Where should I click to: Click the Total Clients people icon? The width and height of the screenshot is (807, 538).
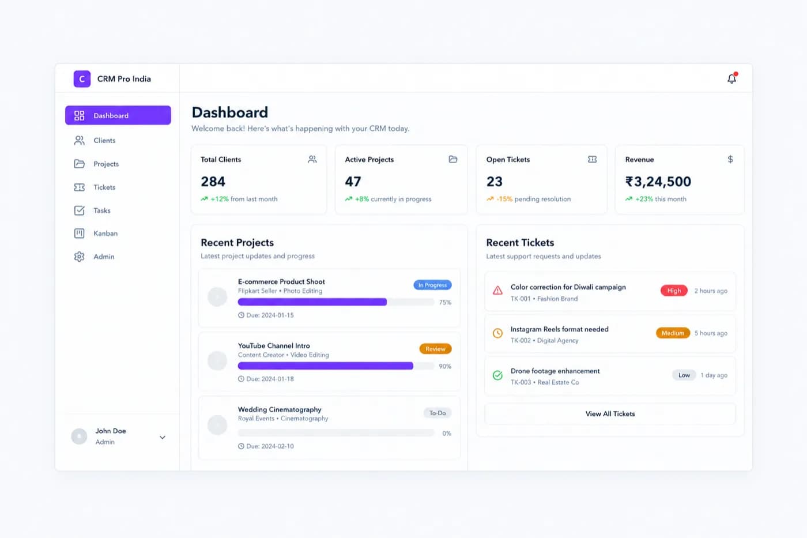pos(312,159)
